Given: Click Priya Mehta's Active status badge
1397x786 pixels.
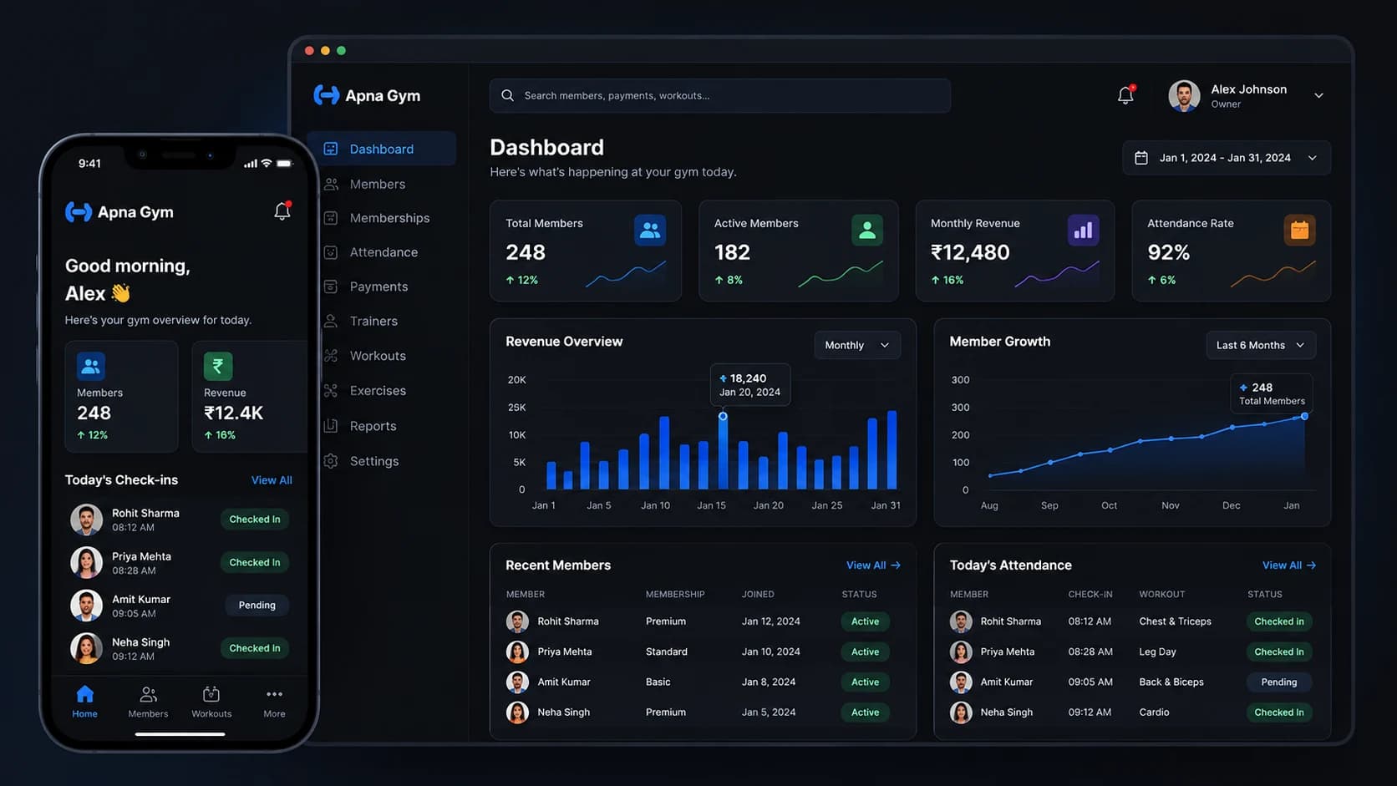Looking at the screenshot, I should pos(865,652).
